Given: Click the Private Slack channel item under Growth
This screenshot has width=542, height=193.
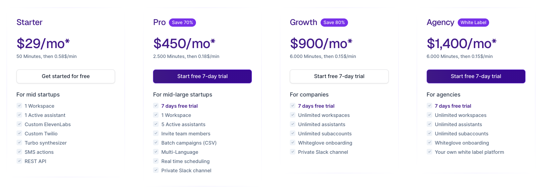Looking at the screenshot, I should click(x=323, y=152).
